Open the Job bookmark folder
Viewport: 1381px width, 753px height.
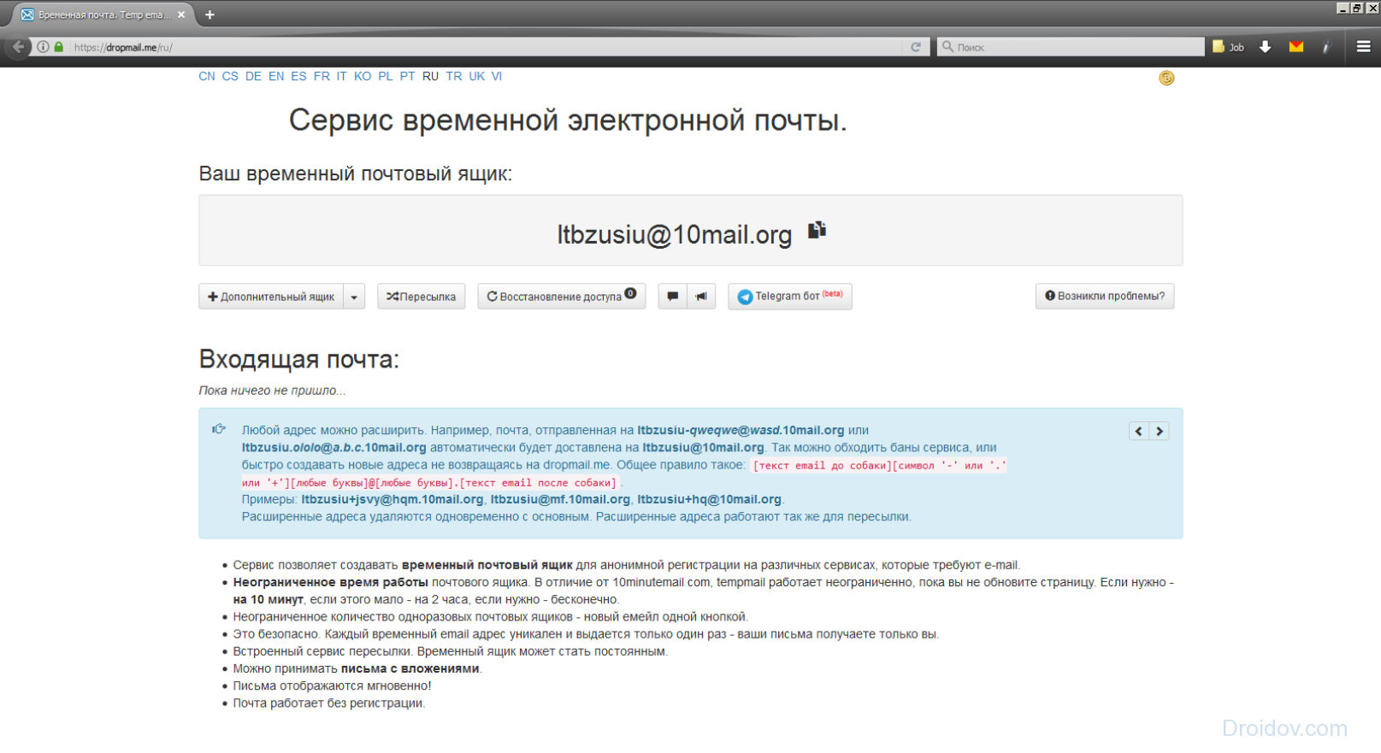1228,47
